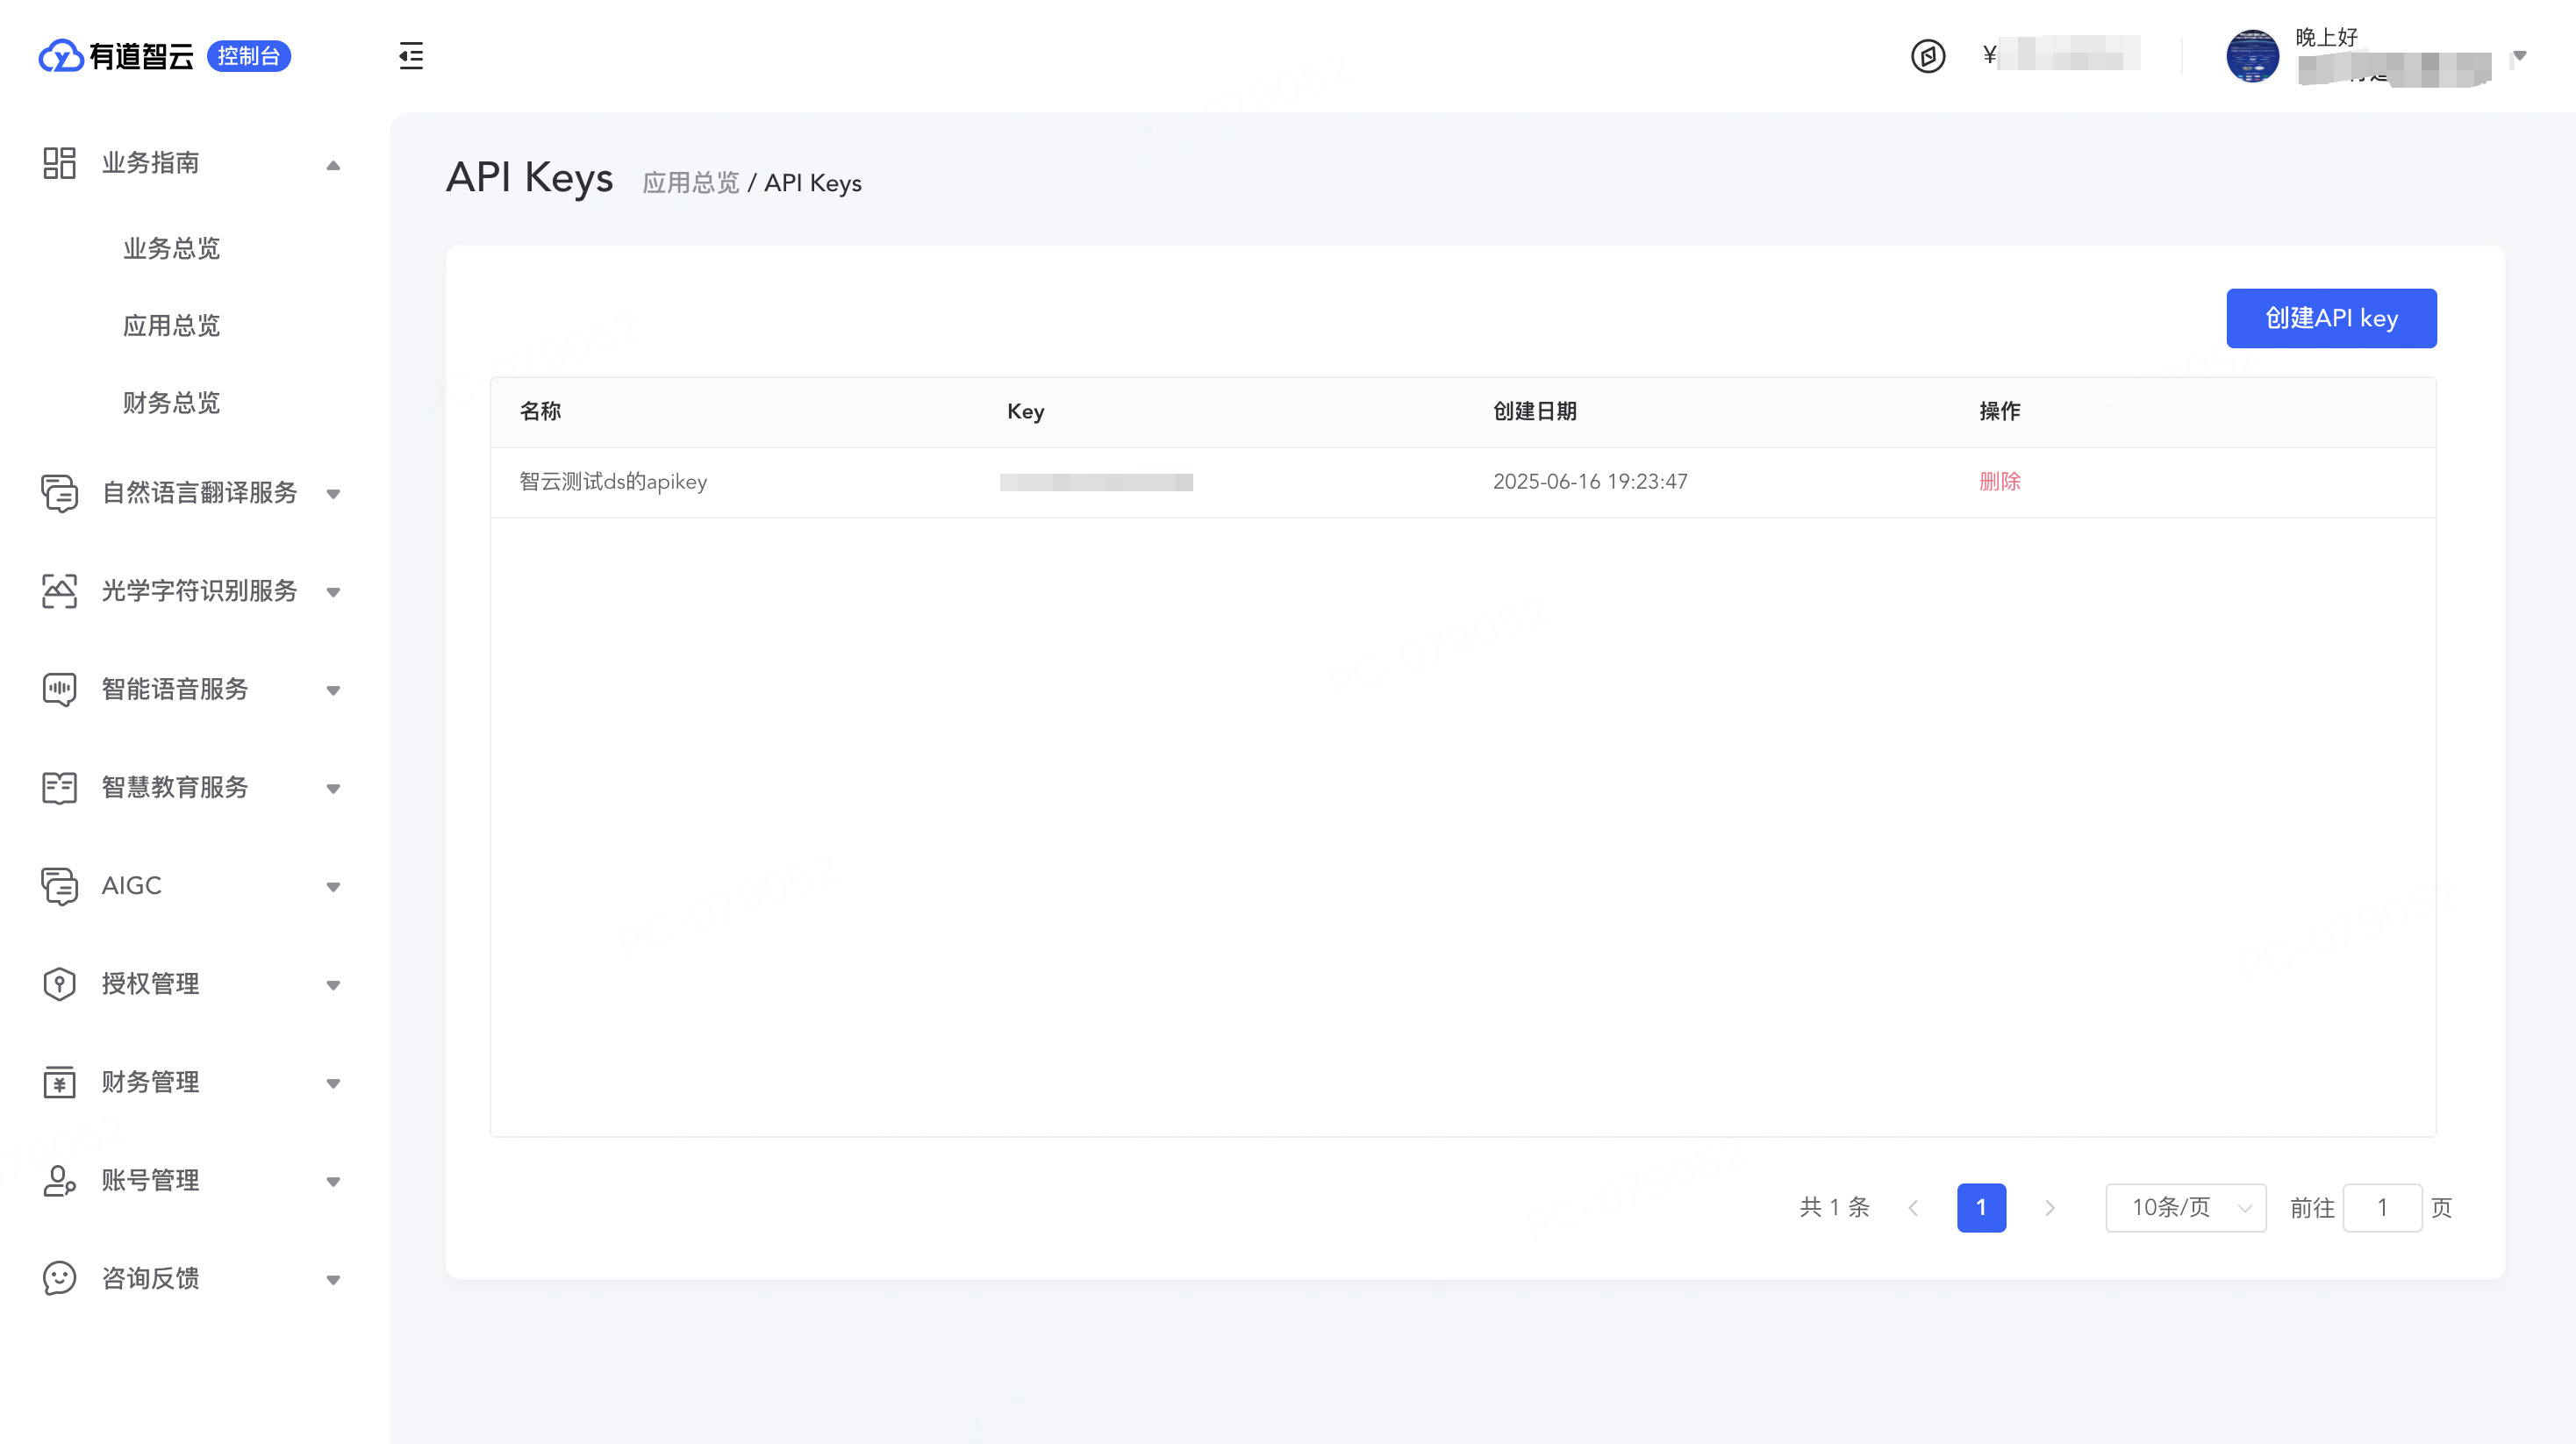The height and width of the screenshot is (1444, 2576).
Task: Click the shield icon for 授权管理
Action: tap(59, 984)
